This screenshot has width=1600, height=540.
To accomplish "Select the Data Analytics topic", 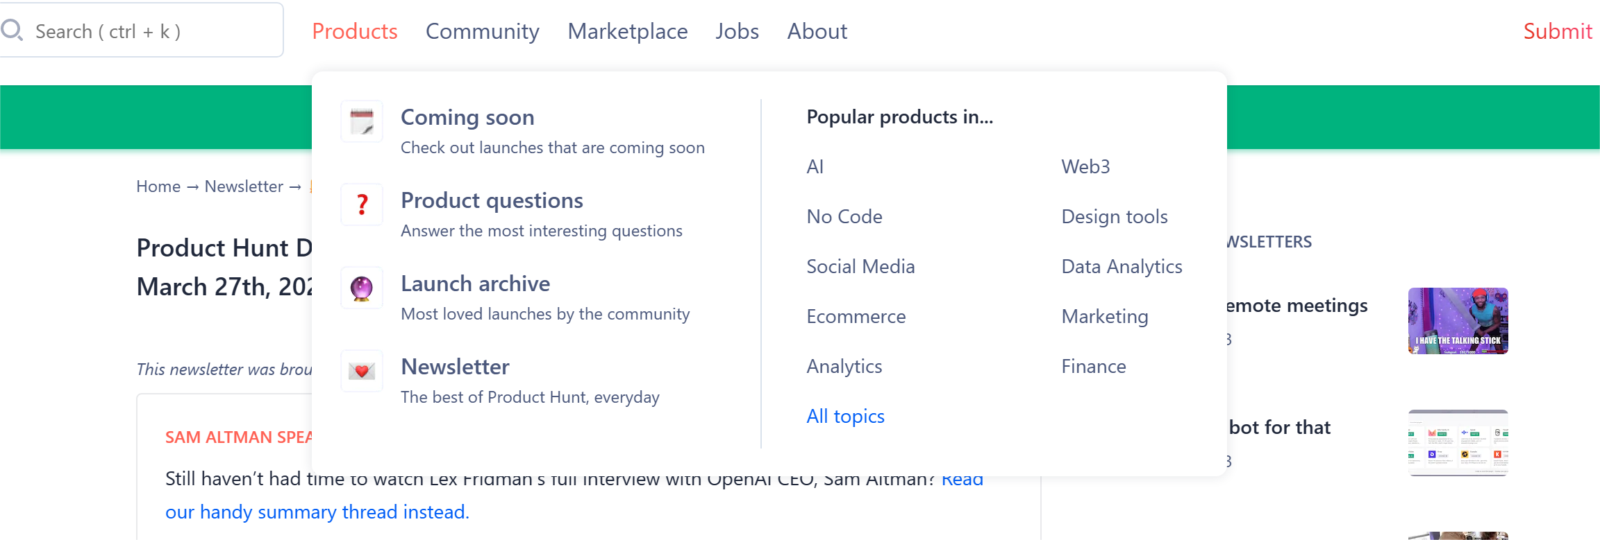I will tap(1121, 266).
